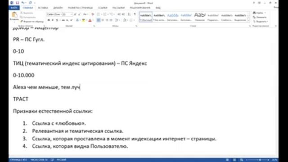
Task: Align text left
Action: [x=99, y=20]
